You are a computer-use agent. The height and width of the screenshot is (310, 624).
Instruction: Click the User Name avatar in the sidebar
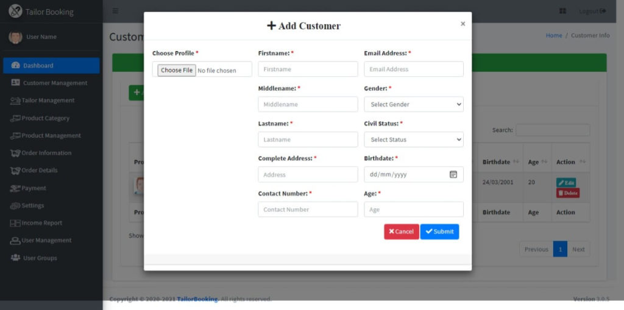15,37
